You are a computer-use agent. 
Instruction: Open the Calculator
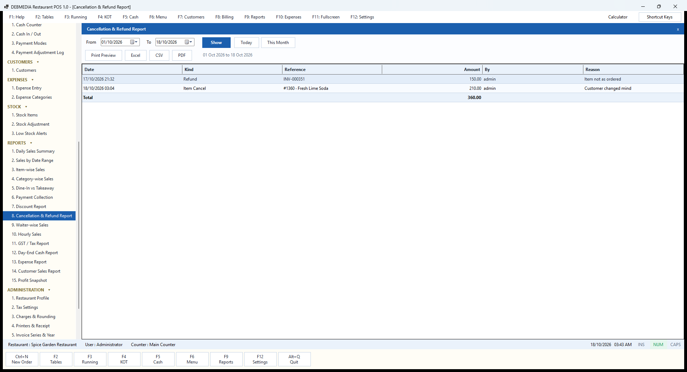[618, 17]
